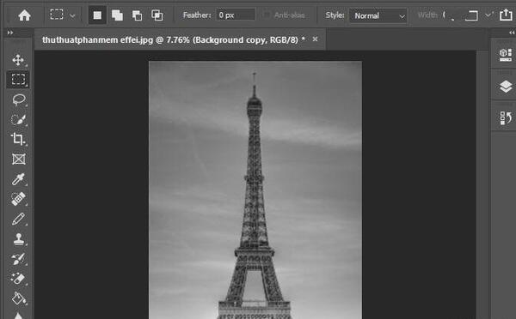
Task: Open the History panel icon
Action: (x=506, y=117)
